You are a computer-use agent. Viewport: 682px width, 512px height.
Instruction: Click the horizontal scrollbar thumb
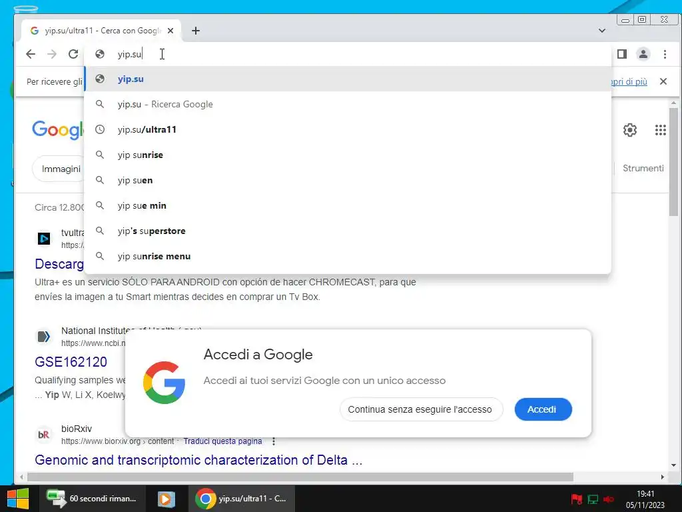[x=300, y=477]
